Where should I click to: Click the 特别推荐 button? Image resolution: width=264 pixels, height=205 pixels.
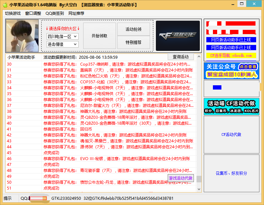click(x=134, y=42)
